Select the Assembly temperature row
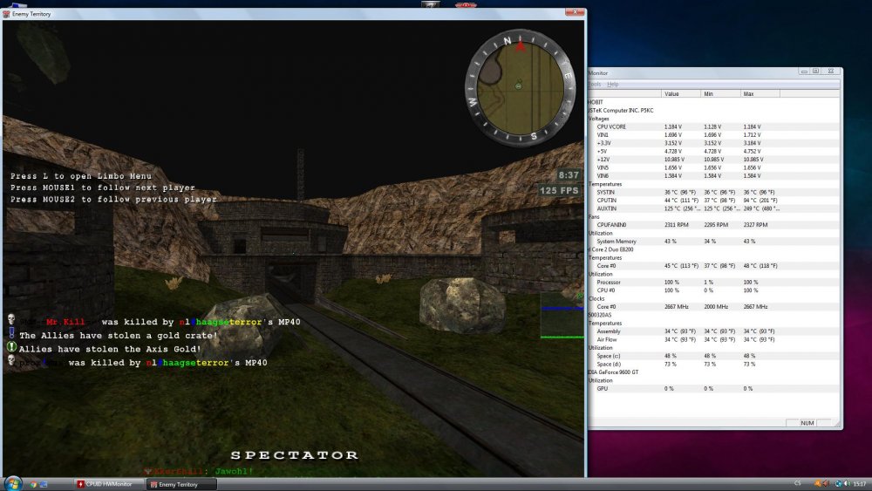The image size is (872, 491). point(713,331)
